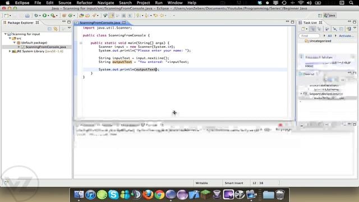Maximize the editor area
Screen dimensions: 359x202
coord(292,22)
